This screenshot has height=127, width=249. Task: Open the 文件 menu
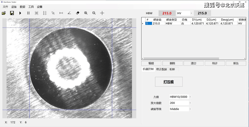click(5, 7)
